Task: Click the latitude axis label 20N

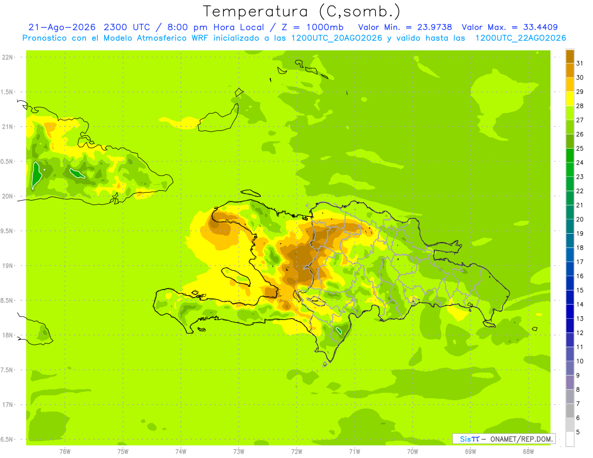Action: [x=8, y=197]
